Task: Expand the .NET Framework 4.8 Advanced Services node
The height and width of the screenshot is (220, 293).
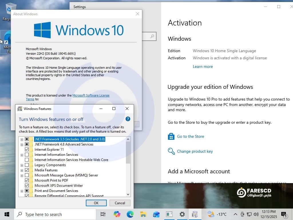Action: pyautogui.click(x=22, y=145)
